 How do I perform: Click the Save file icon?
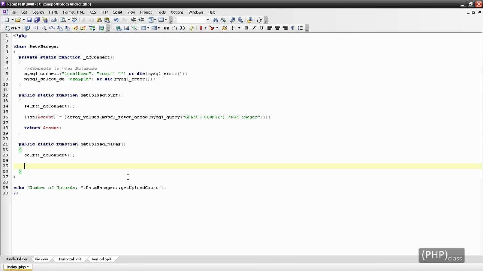pyautogui.click(x=29, y=20)
